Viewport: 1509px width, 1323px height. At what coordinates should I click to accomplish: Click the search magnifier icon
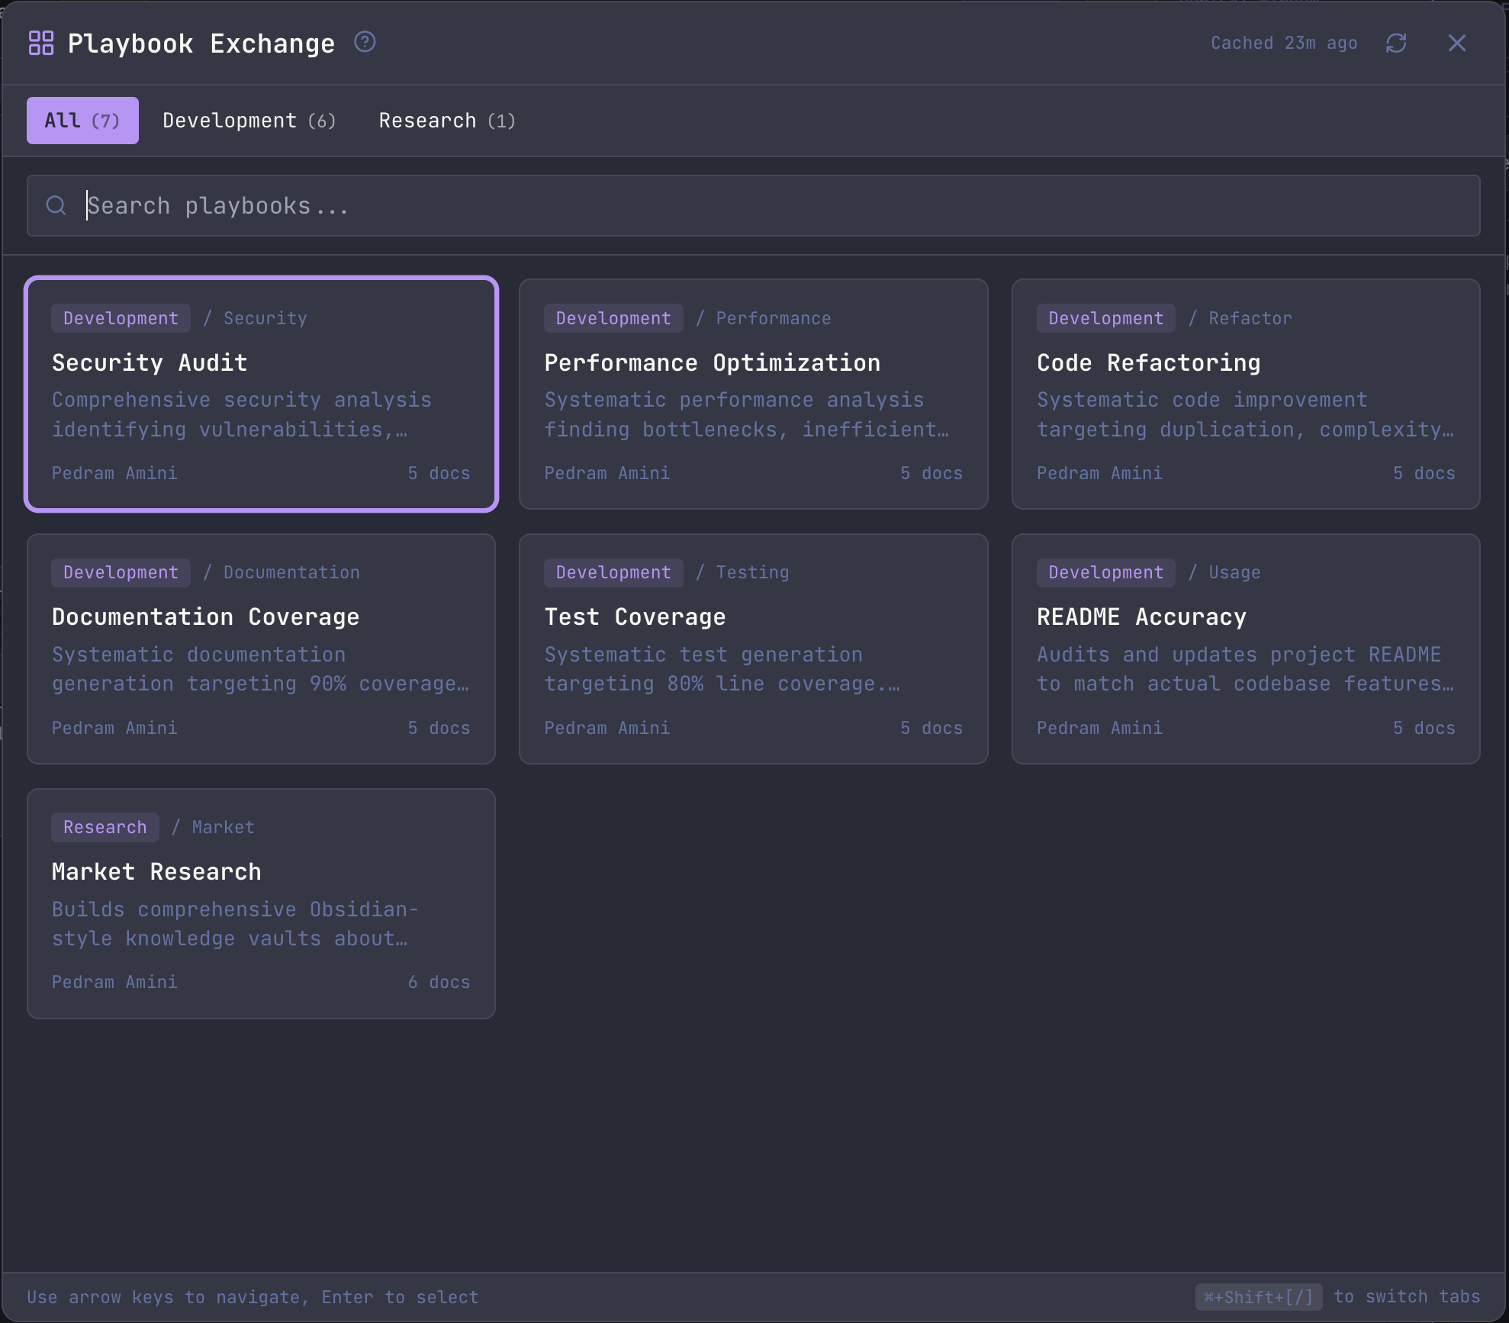tap(56, 205)
